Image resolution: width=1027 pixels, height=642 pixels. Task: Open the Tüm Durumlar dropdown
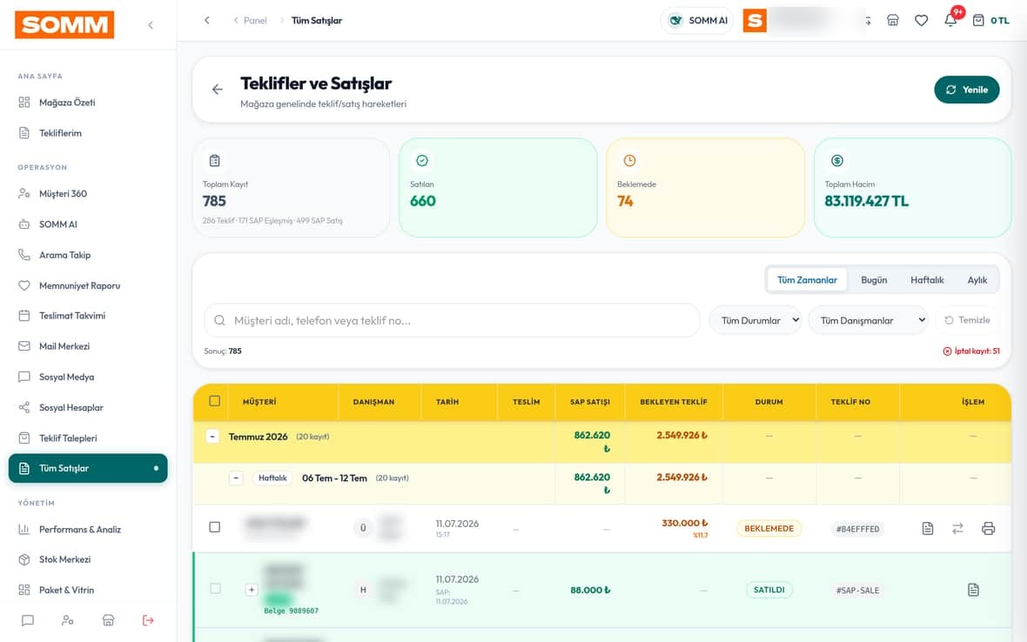tap(755, 321)
